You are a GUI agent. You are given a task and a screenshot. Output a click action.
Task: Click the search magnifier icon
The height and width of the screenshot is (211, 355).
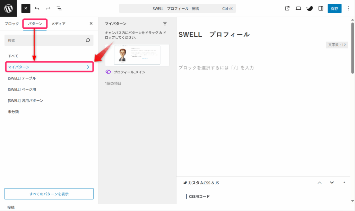[88, 40]
